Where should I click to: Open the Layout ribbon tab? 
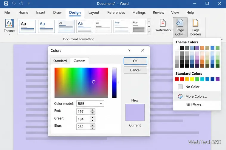pos(94,13)
